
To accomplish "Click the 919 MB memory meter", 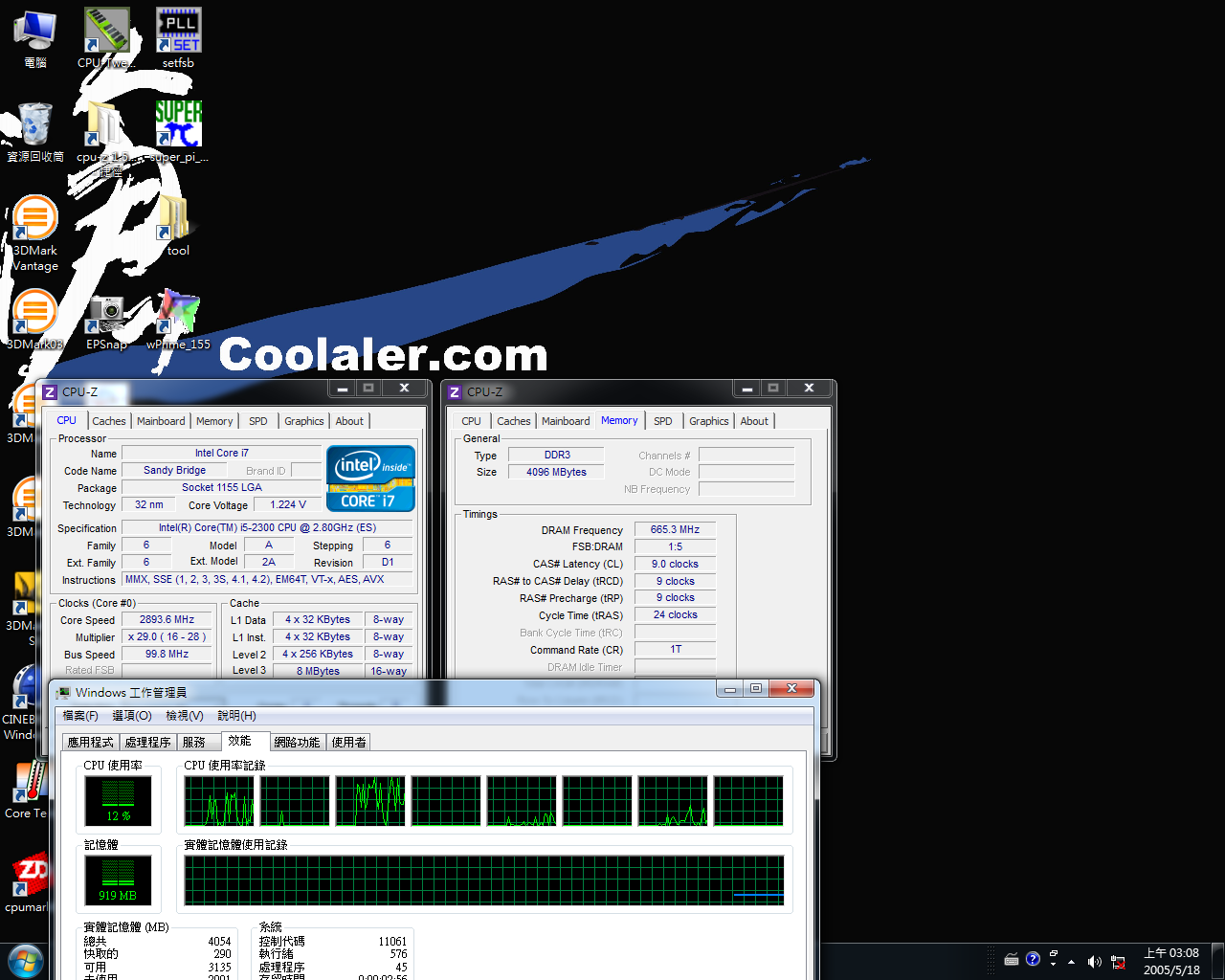I will coord(119,880).
